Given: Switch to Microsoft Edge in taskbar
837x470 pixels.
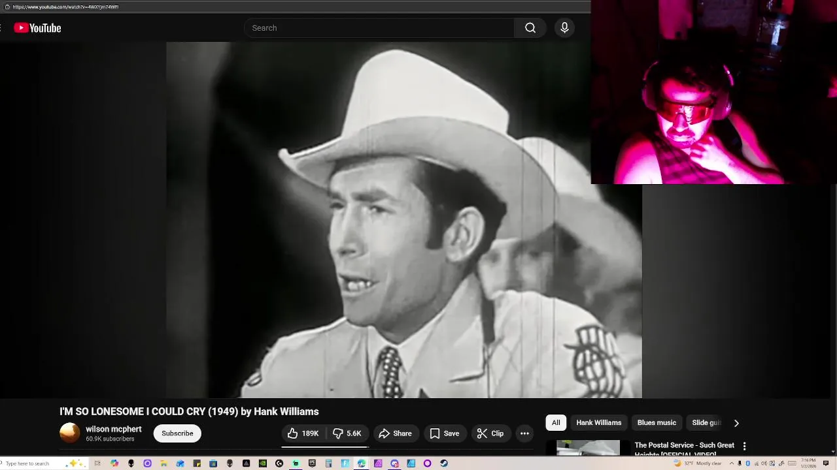Looking at the screenshot, I should pyautogui.click(x=361, y=463).
